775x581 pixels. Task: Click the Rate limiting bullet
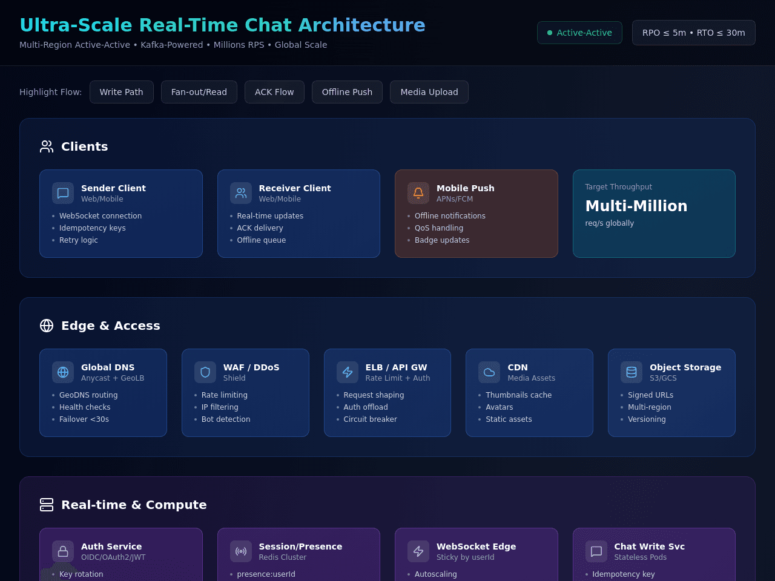(x=225, y=395)
